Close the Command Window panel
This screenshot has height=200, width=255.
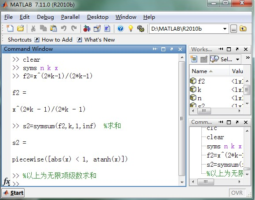[x=180, y=49]
